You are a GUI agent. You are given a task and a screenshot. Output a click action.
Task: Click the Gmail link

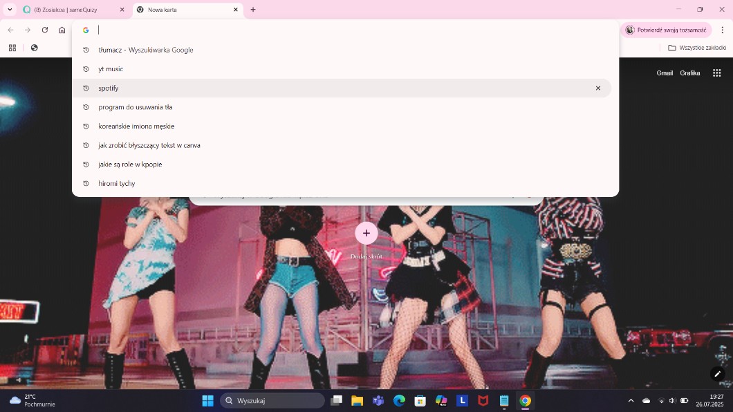(664, 73)
